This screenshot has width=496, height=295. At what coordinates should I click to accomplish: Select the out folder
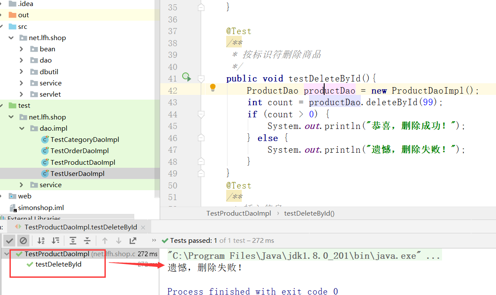pyautogui.click(x=23, y=15)
